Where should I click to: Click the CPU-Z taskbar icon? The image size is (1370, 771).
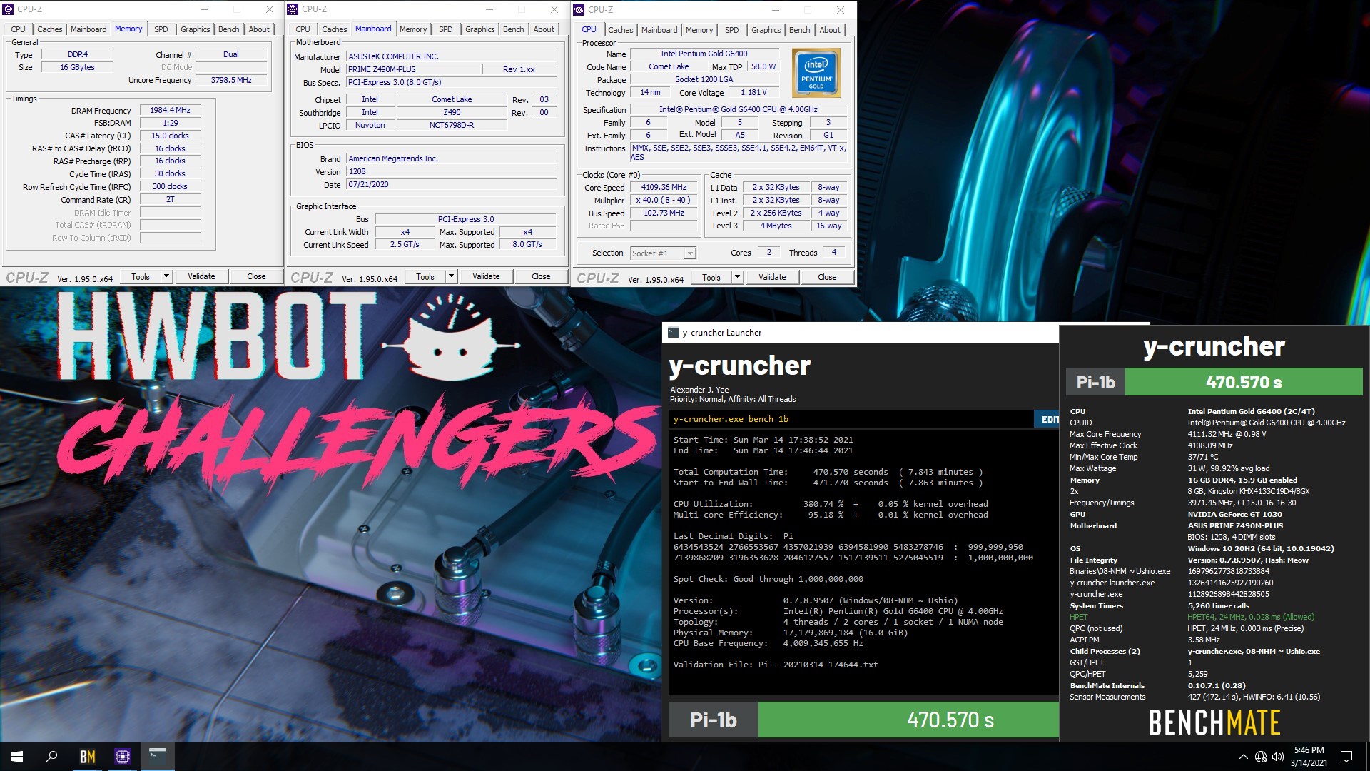click(x=122, y=756)
